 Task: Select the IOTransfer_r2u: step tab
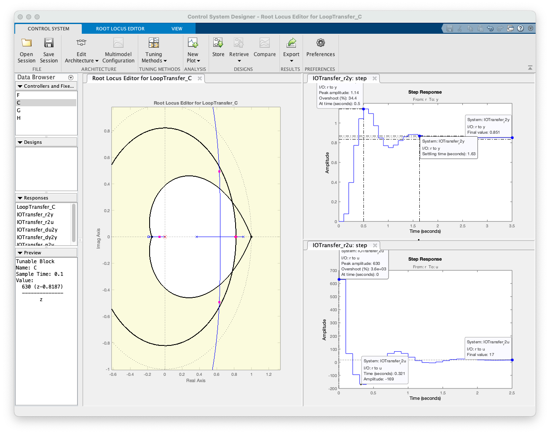[340, 245]
